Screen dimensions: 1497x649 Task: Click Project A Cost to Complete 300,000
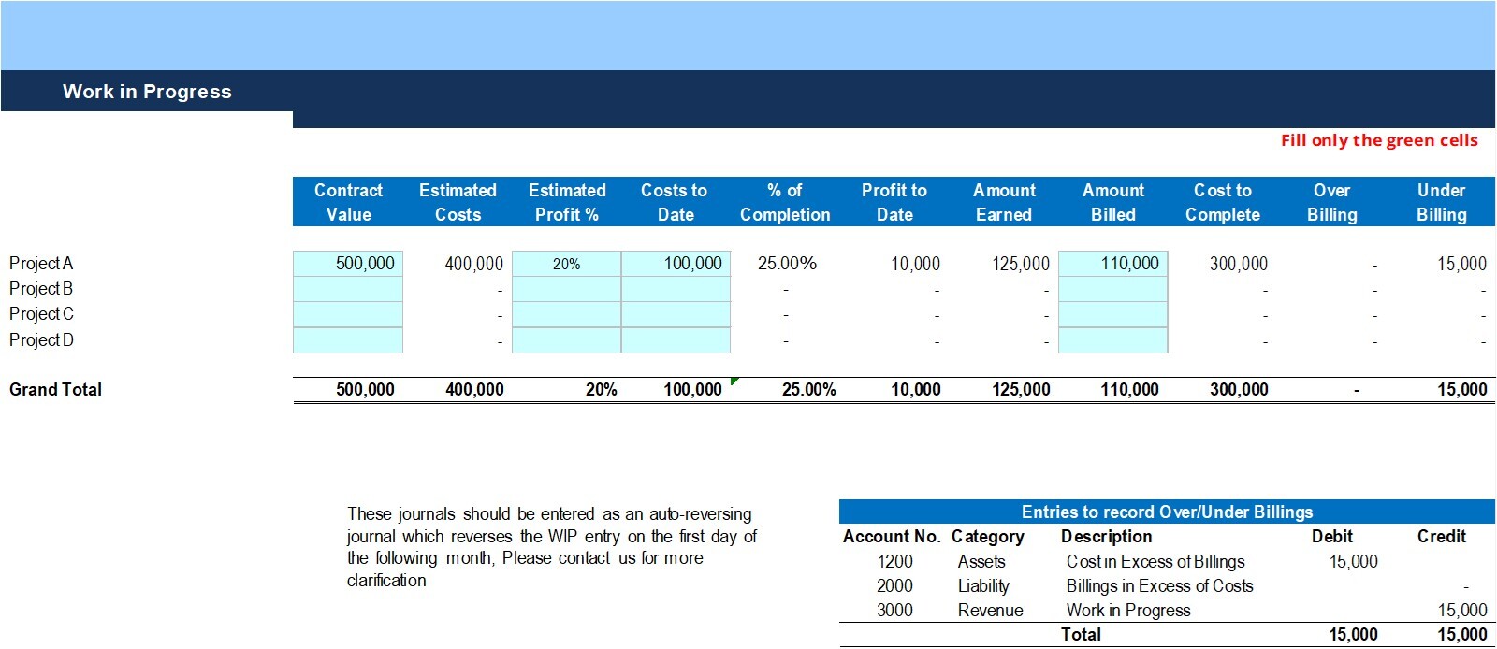[1239, 265]
